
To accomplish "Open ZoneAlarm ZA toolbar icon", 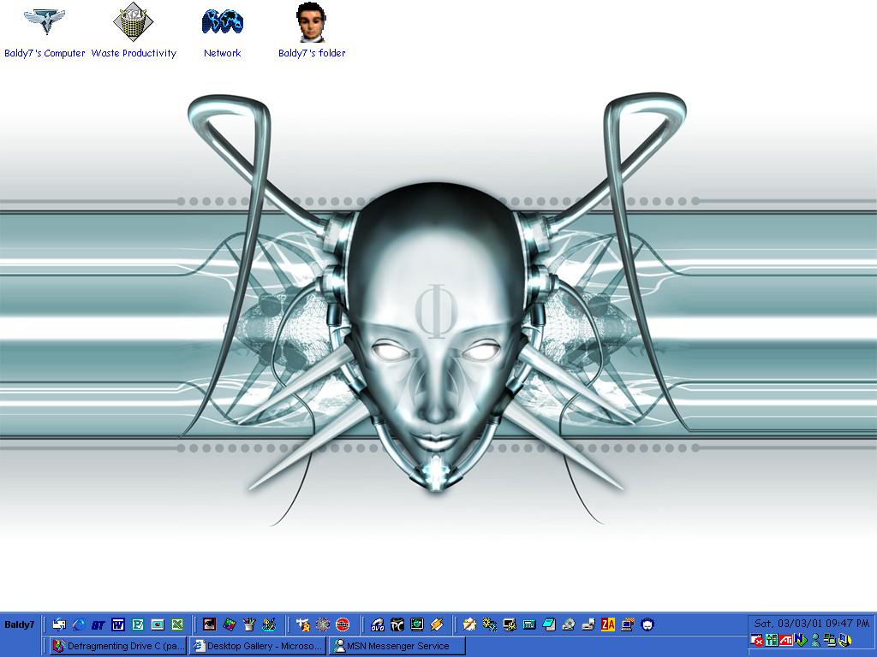I will coord(608,624).
